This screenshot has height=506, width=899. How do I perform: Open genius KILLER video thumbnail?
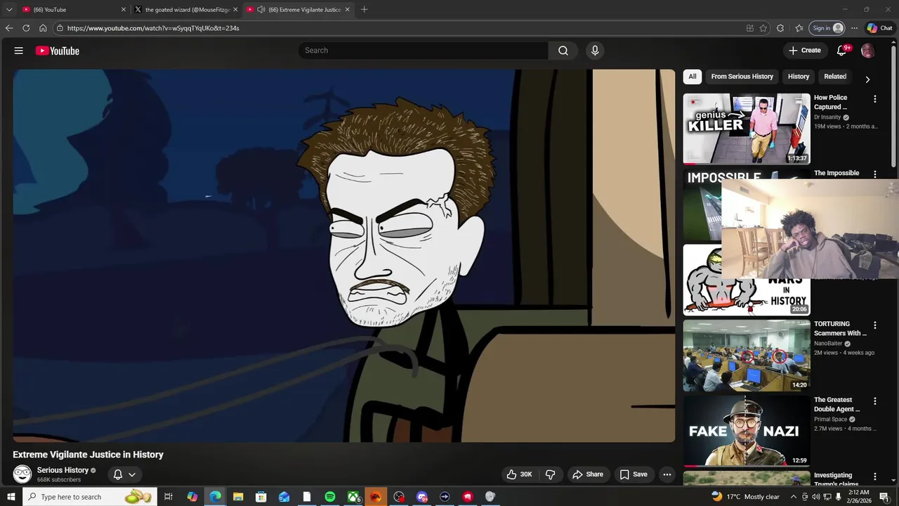point(747,129)
